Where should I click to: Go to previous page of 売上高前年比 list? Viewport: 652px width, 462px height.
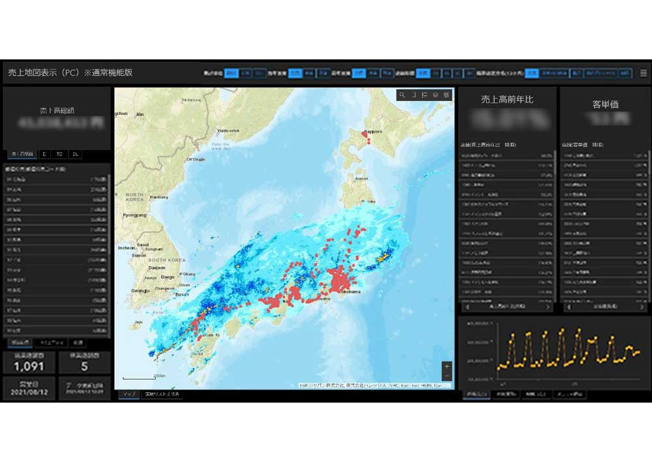pyautogui.click(x=467, y=306)
